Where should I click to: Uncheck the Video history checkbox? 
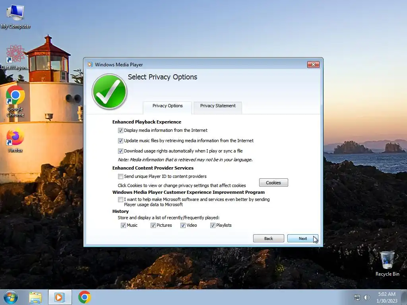[x=183, y=226]
